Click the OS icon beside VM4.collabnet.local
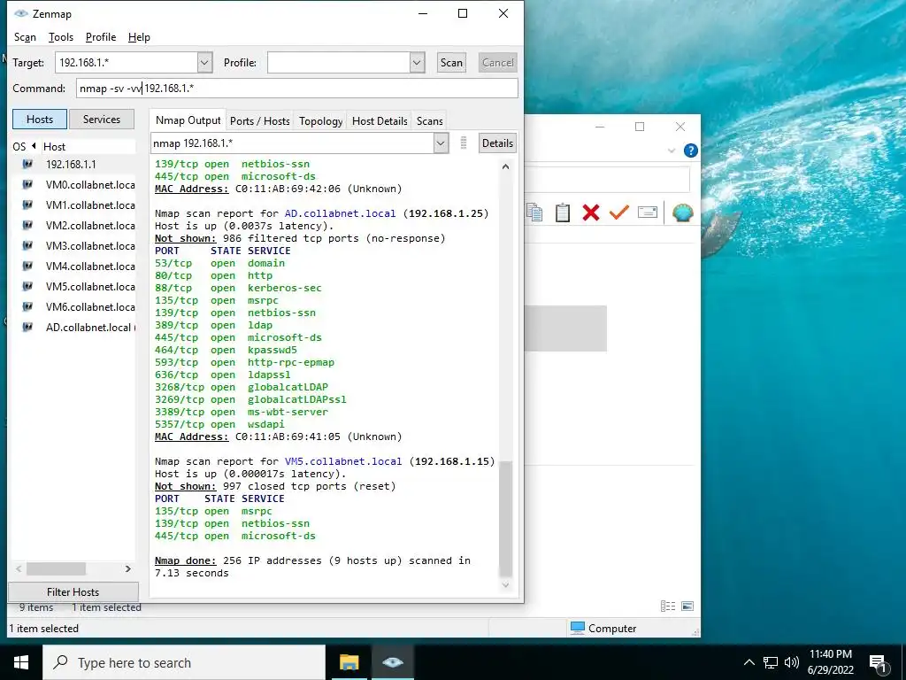The width and height of the screenshot is (906, 680). coord(27,266)
